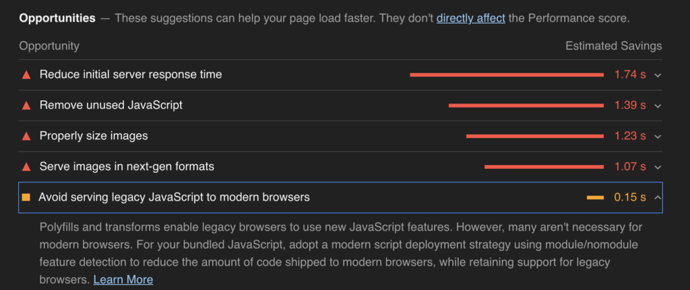Viewport: 690px width, 290px height.
Task: Expand Reduce initial server response time chevron
Action: pos(658,75)
